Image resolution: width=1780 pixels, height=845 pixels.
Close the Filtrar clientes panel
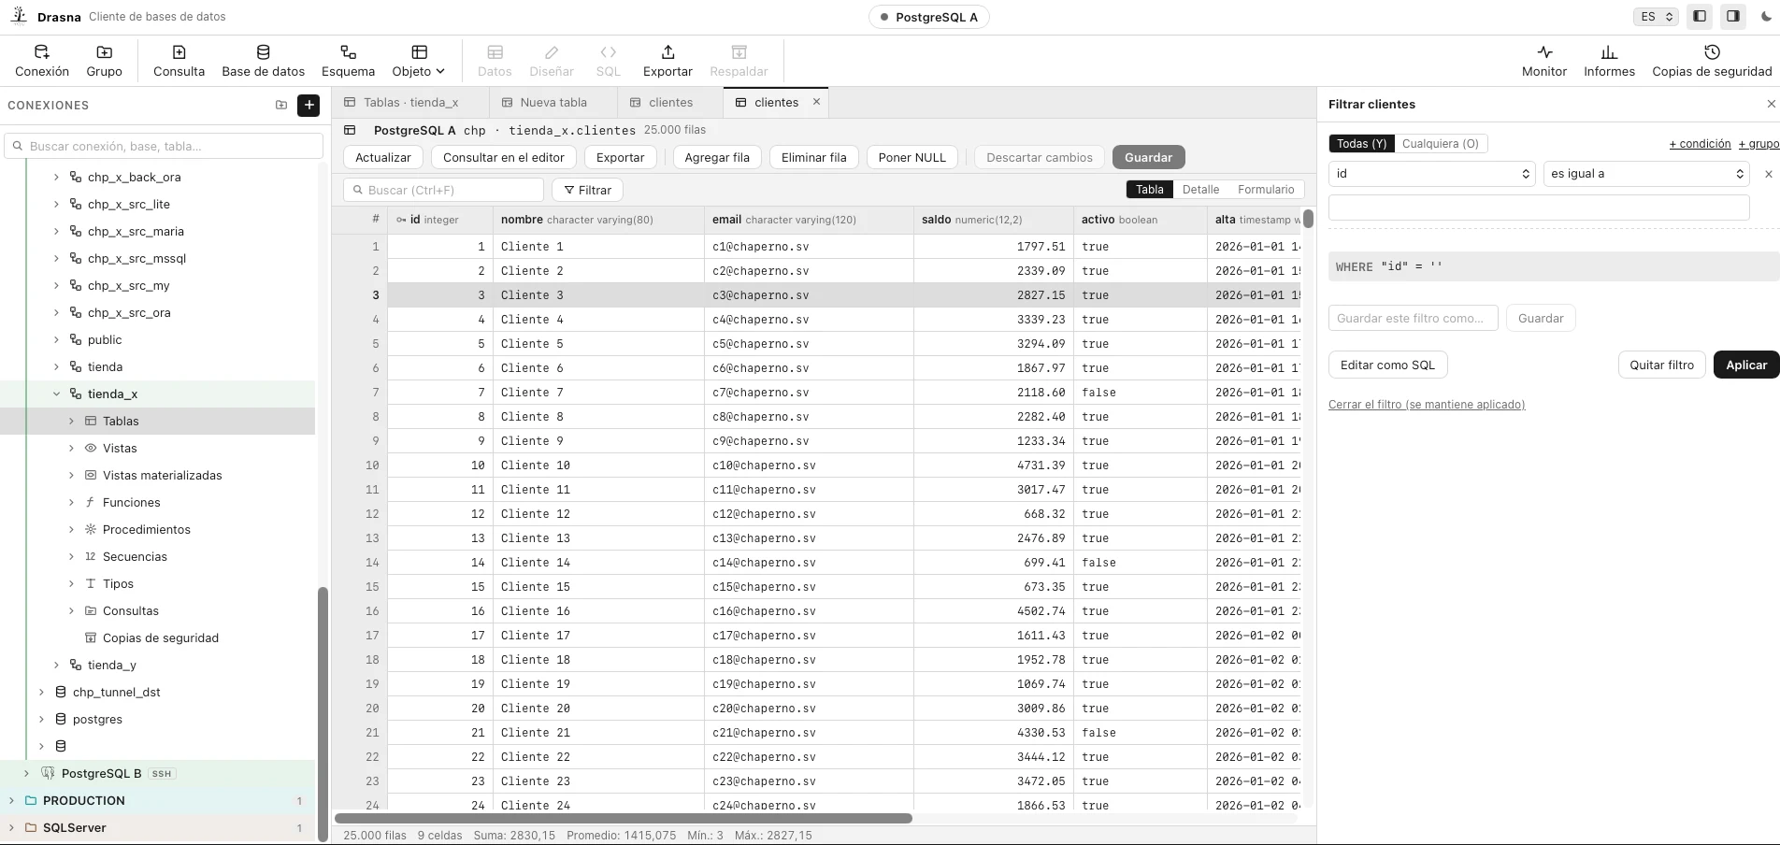pyautogui.click(x=1771, y=104)
